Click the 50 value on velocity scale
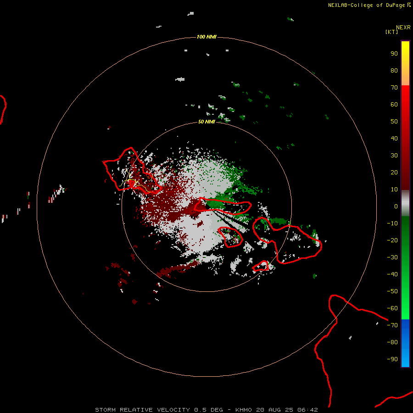The height and width of the screenshot is (413, 413). [x=394, y=122]
